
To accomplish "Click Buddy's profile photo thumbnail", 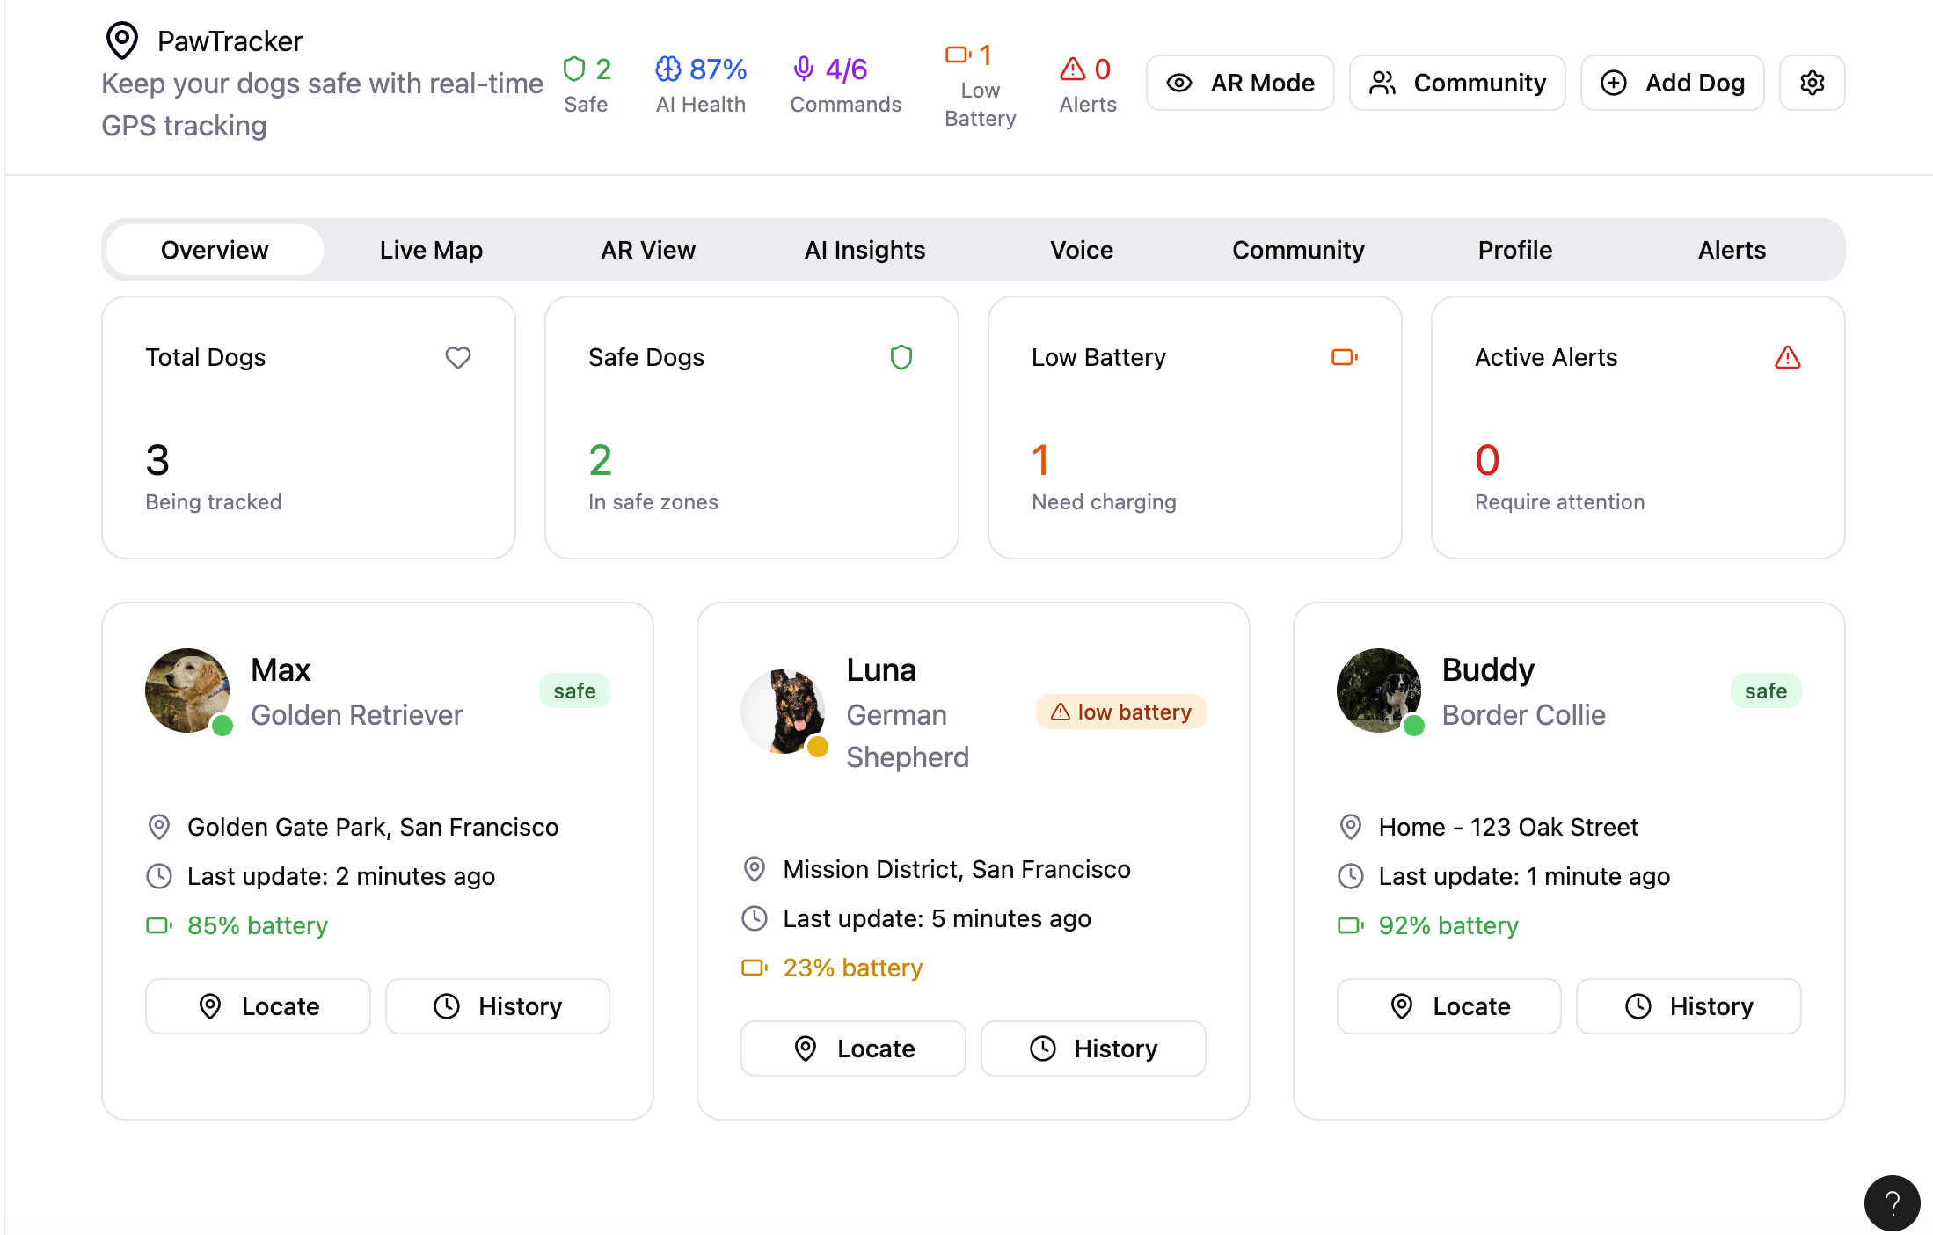I will coord(1378,691).
